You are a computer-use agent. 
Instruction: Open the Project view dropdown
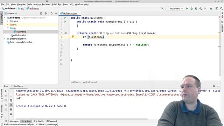pyautogui.click(x=12, y=13)
